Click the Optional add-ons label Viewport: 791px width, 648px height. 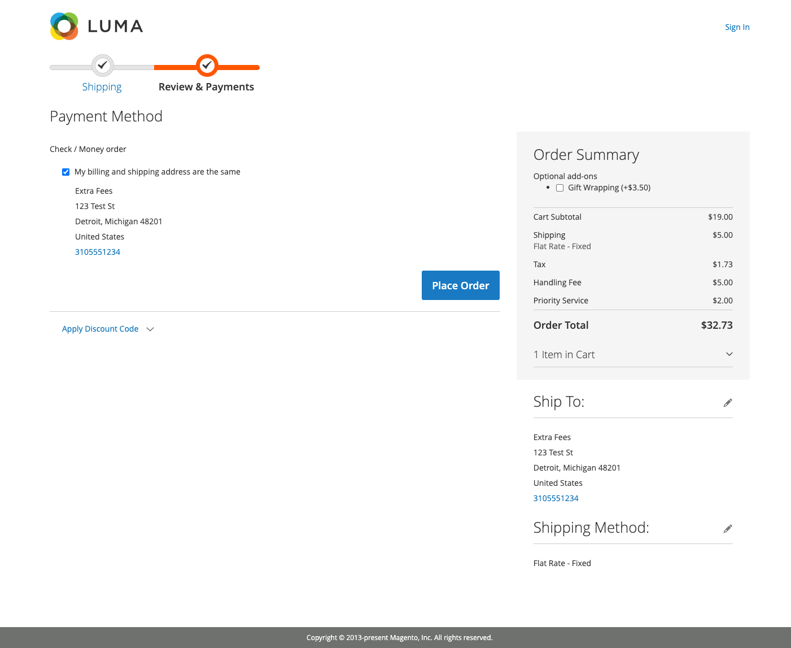point(565,176)
